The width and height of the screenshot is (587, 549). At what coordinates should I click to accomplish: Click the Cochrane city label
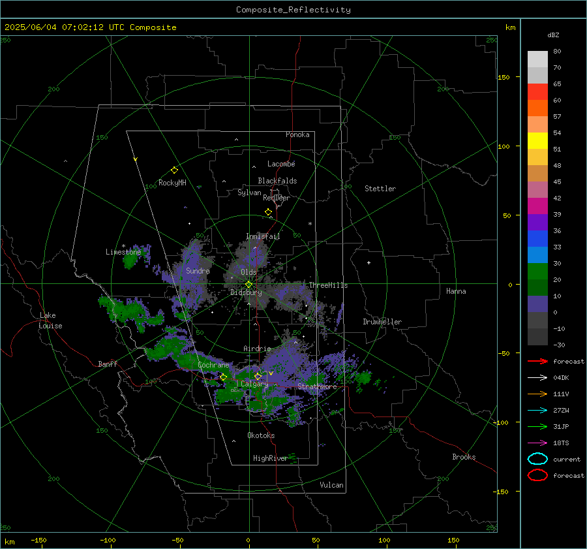coord(213,365)
